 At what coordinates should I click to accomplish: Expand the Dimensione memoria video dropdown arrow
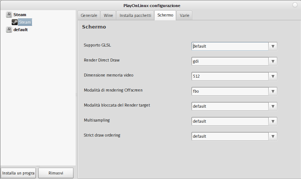click(273, 77)
